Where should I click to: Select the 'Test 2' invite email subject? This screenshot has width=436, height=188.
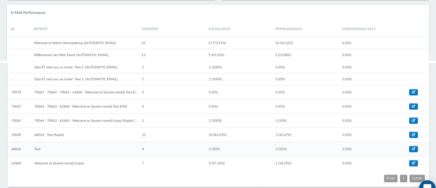tap(76, 67)
